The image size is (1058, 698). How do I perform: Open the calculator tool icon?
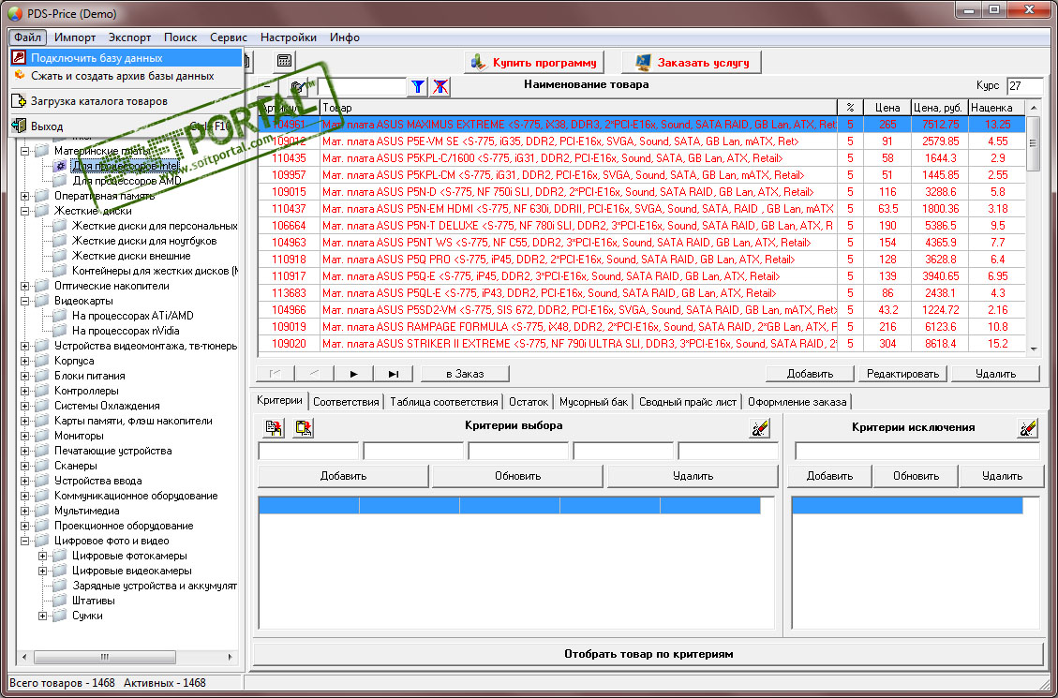coord(284,62)
